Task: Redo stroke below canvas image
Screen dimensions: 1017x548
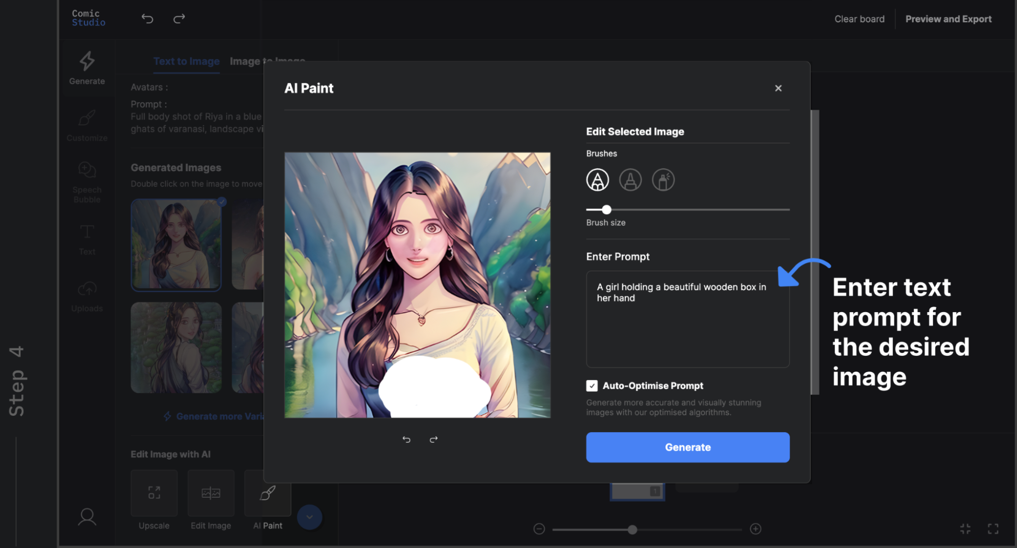Action: (433, 439)
